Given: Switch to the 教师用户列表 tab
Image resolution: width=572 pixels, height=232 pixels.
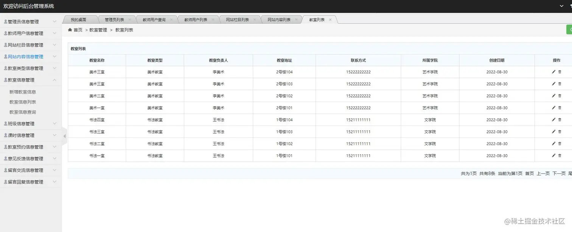Looking at the screenshot, I should [196, 20].
